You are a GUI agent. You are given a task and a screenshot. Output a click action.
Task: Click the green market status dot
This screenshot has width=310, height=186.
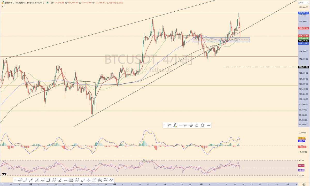[x=47, y=3]
